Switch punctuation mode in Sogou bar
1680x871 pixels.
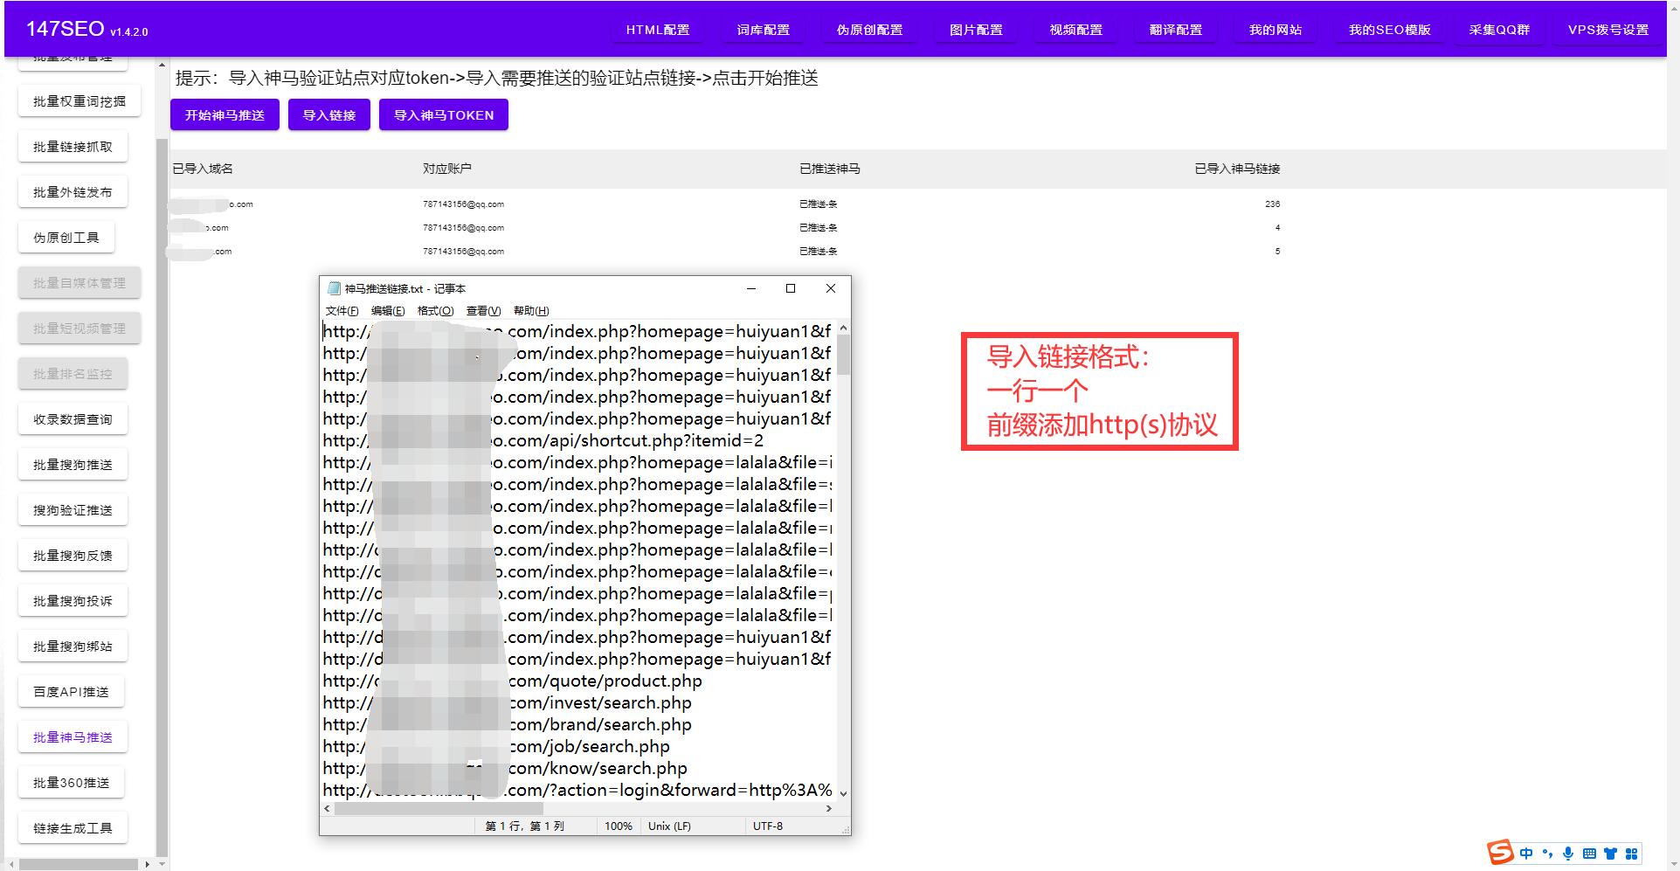click(1547, 854)
